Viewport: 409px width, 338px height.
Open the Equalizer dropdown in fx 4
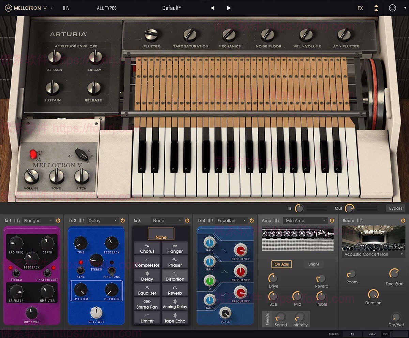[231, 220]
